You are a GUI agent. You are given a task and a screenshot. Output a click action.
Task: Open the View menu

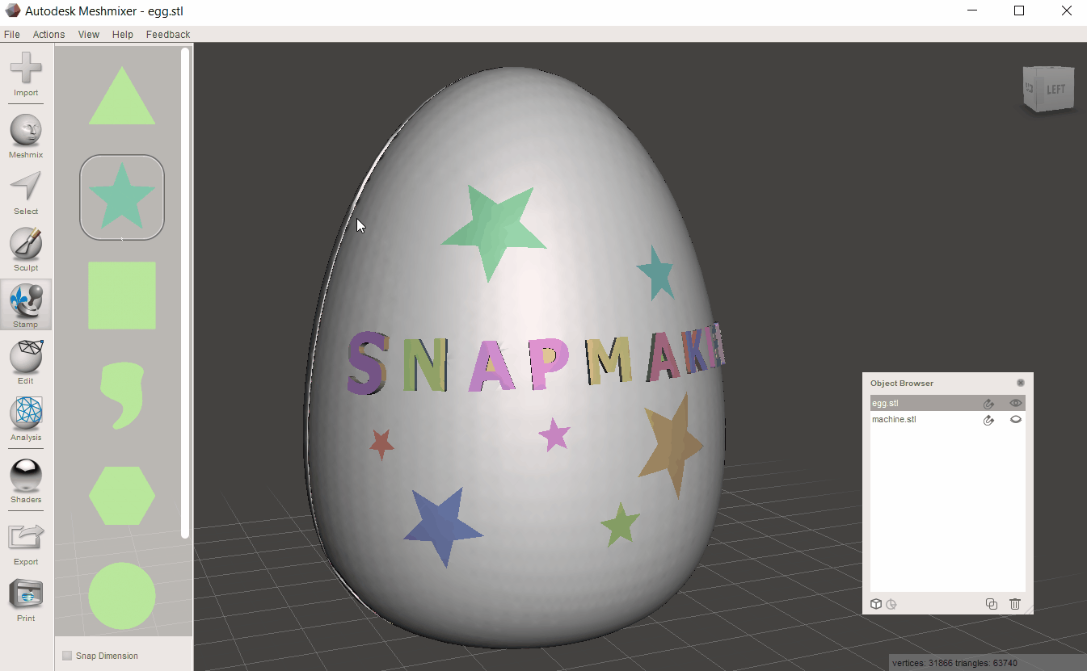[89, 35]
